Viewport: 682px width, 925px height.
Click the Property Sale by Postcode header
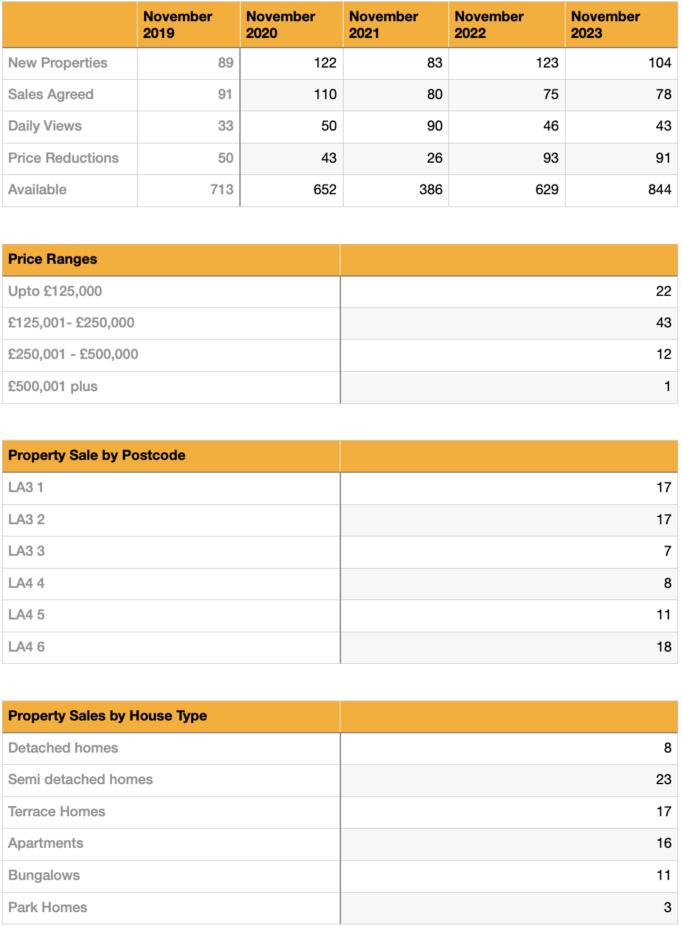click(x=97, y=455)
